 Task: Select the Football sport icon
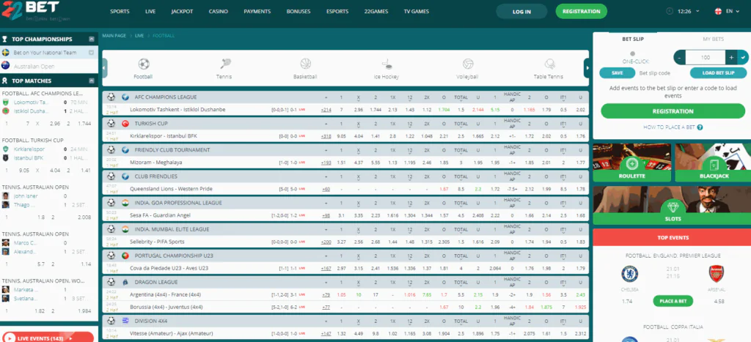[143, 64]
